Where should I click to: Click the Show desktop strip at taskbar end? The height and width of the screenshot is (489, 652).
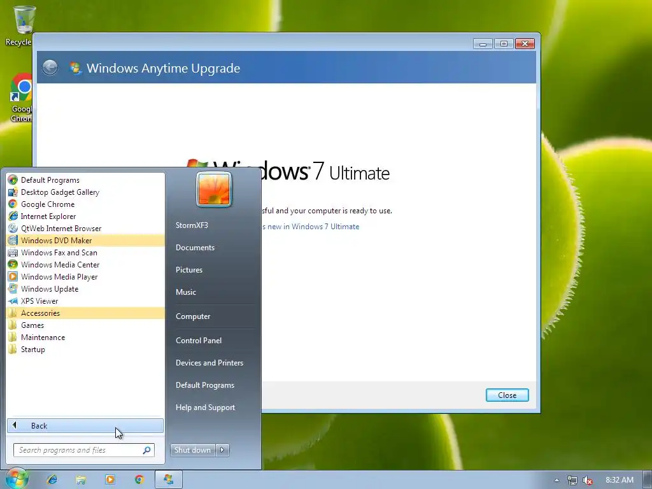pos(648,480)
